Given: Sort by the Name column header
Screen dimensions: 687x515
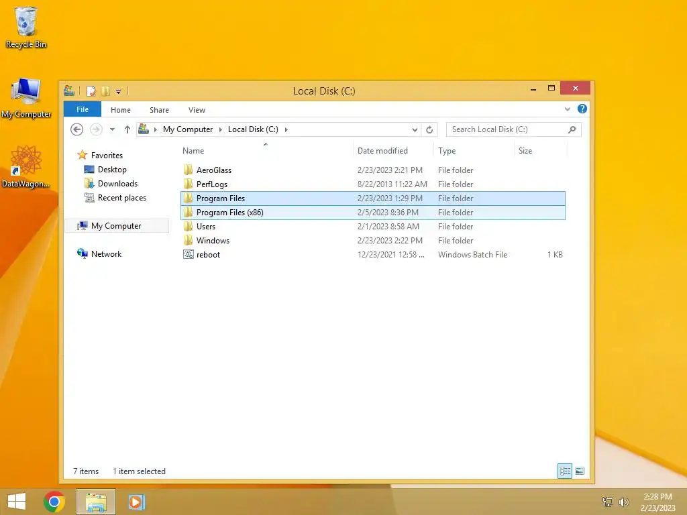Looking at the screenshot, I should pos(193,151).
